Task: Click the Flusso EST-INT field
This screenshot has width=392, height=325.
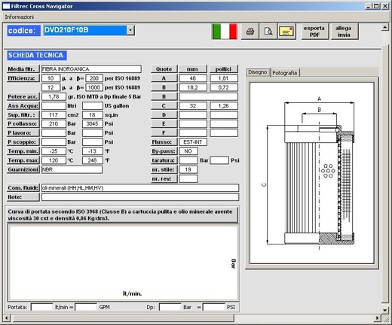Action: (x=193, y=142)
